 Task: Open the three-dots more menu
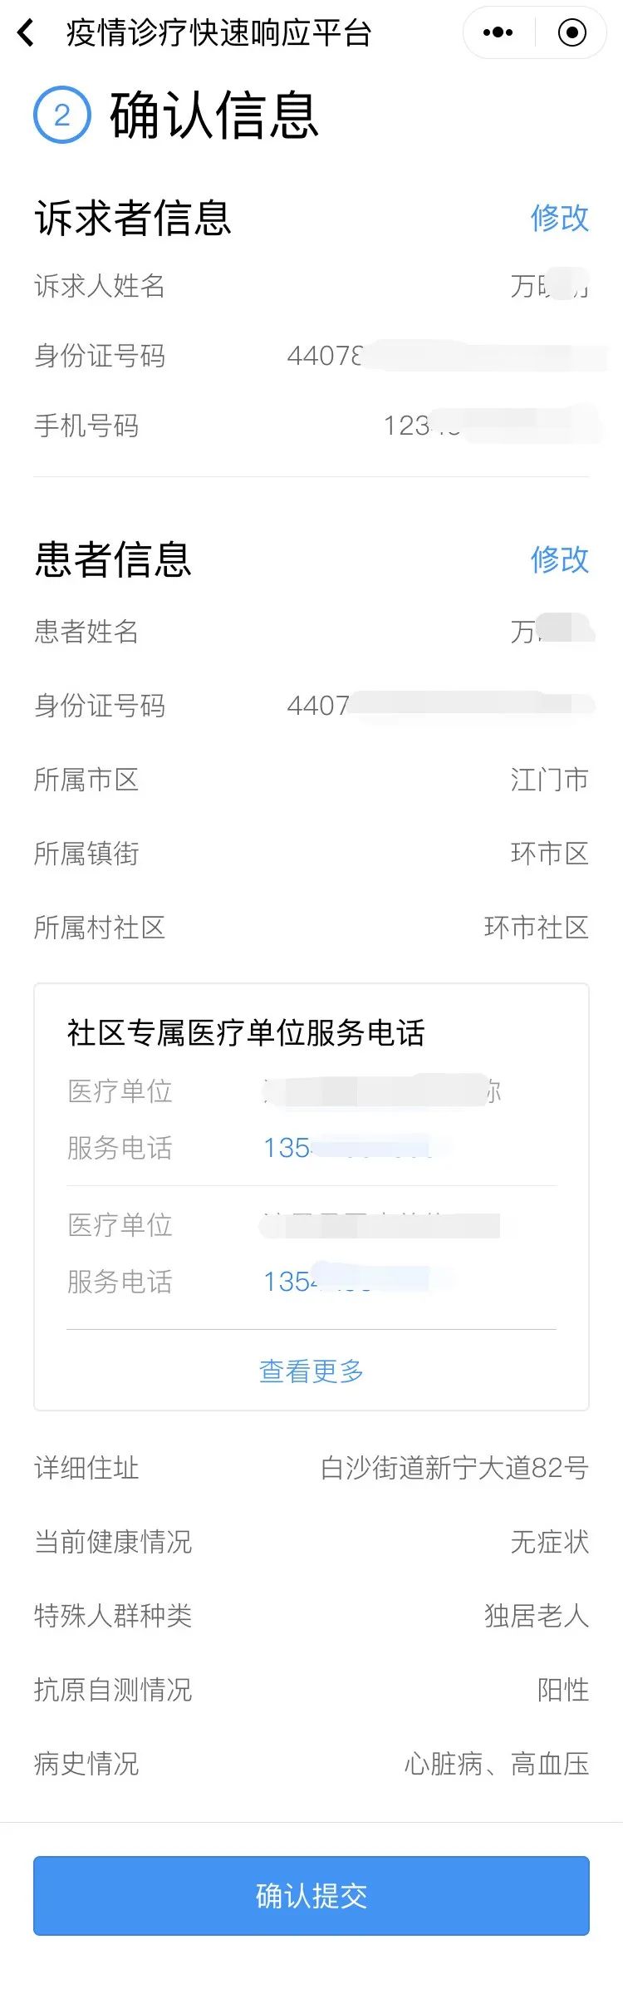pos(498,33)
